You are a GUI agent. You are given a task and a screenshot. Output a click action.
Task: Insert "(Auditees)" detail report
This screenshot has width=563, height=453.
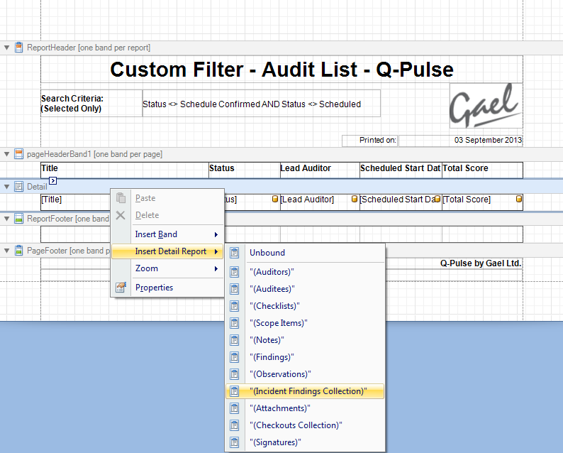pyautogui.click(x=305, y=289)
